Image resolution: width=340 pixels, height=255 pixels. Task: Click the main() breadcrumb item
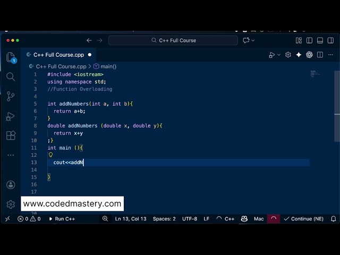(x=105, y=66)
